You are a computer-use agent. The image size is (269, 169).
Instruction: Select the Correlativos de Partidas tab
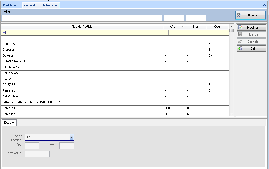[x=40, y=5]
